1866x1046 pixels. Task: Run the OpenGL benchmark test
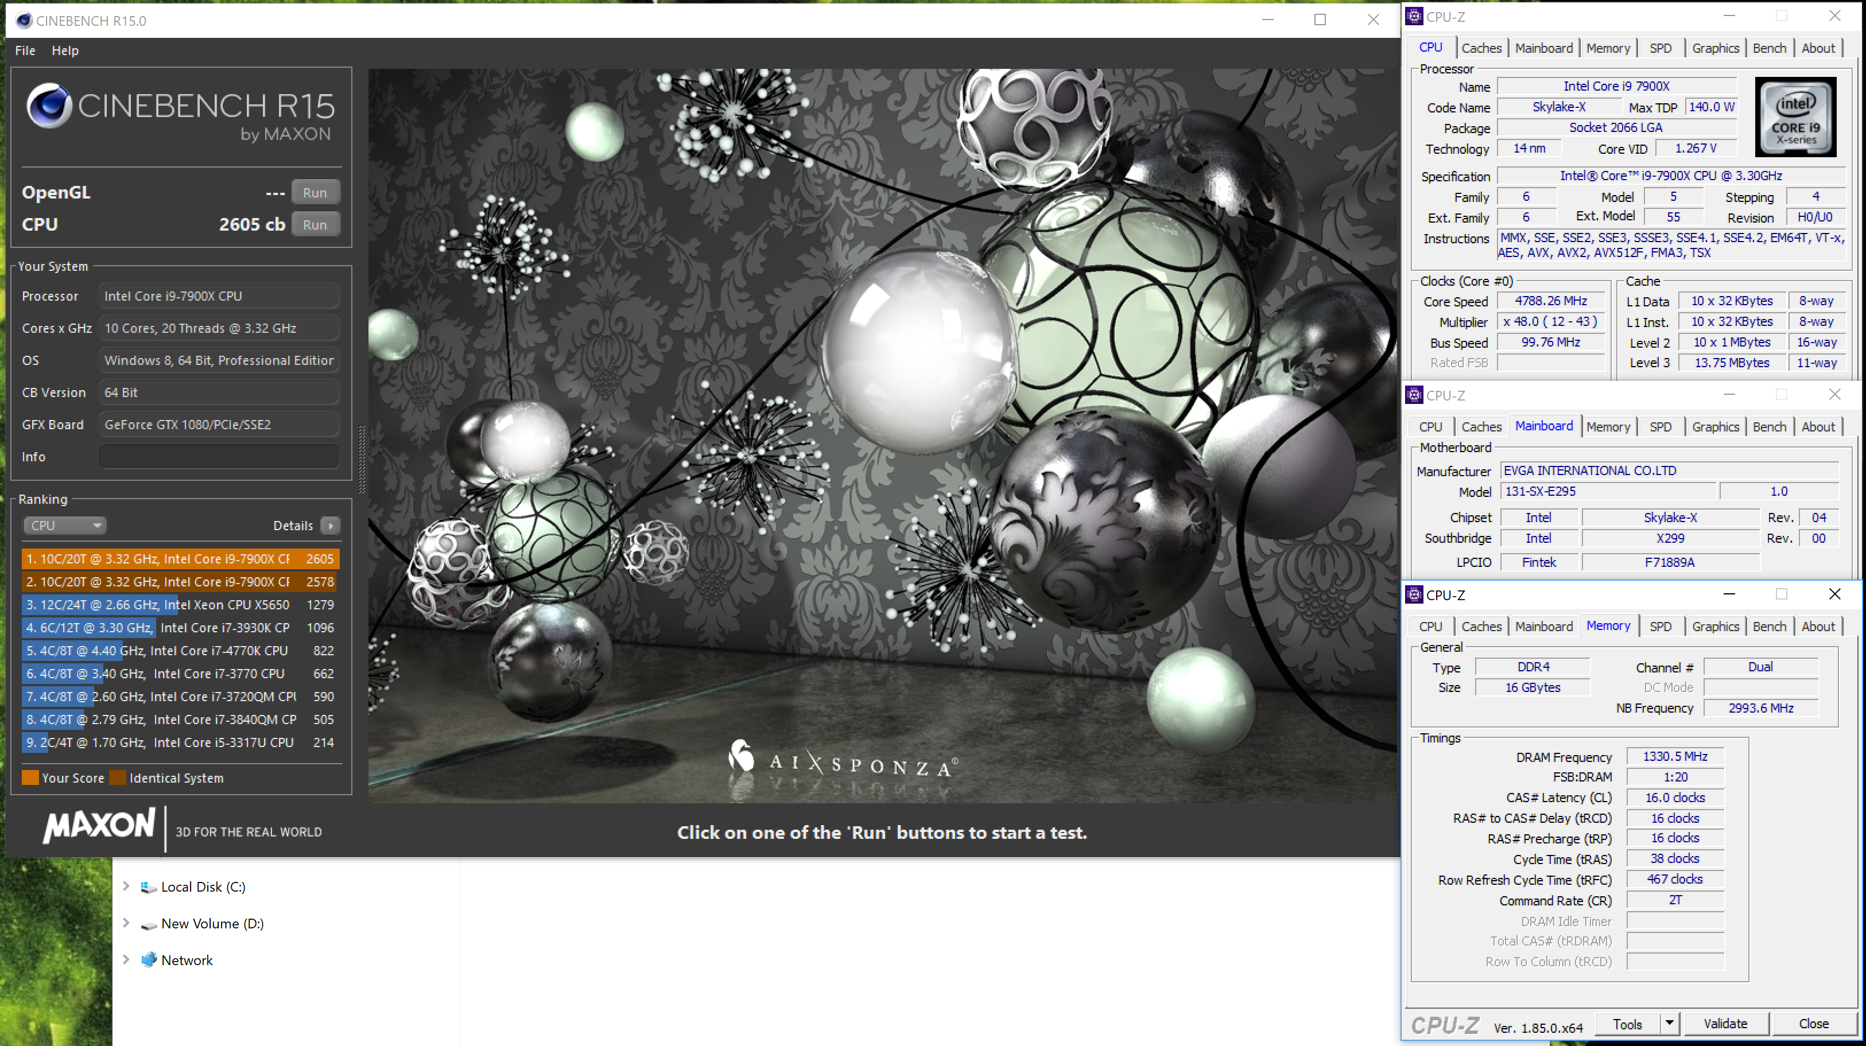315,193
